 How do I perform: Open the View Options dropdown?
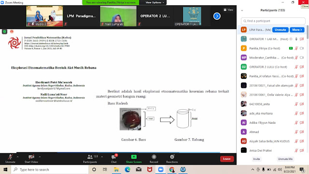coord(154,2)
